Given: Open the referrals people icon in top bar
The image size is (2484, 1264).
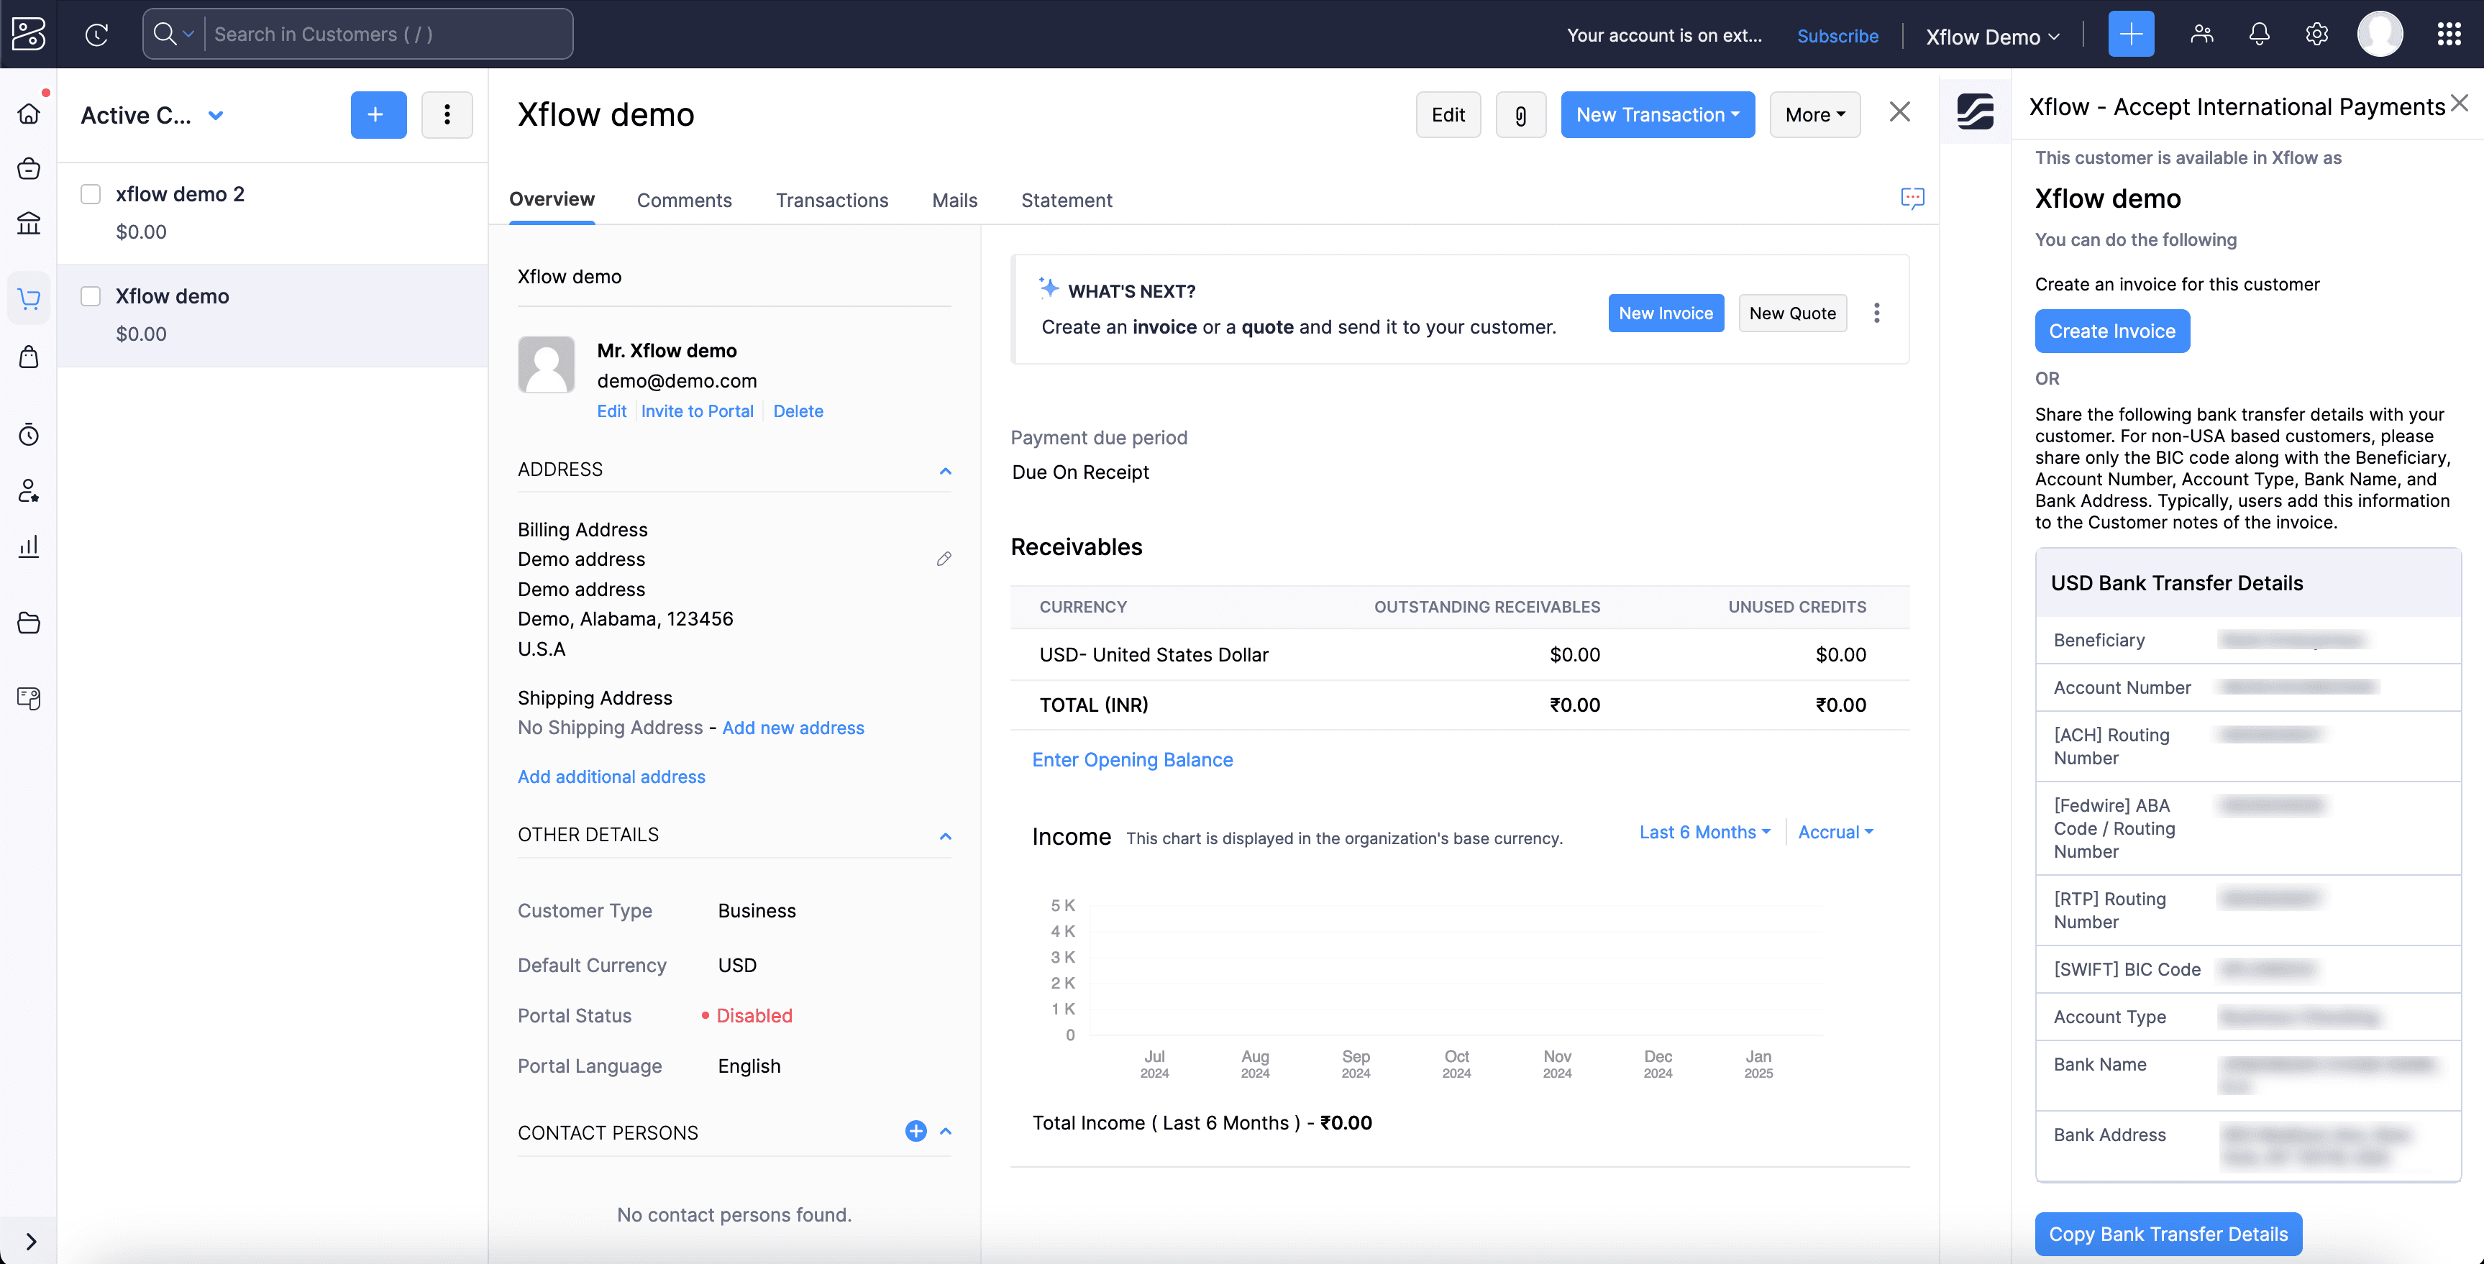Looking at the screenshot, I should (x=2201, y=35).
